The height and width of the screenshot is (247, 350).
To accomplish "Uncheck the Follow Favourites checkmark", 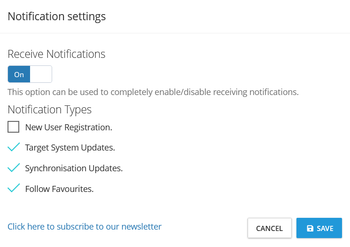I will point(14,188).
